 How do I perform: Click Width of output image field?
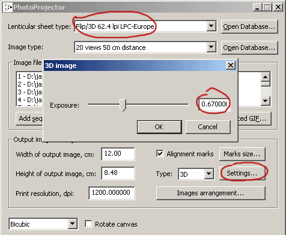pyautogui.click(x=118, y=154)
